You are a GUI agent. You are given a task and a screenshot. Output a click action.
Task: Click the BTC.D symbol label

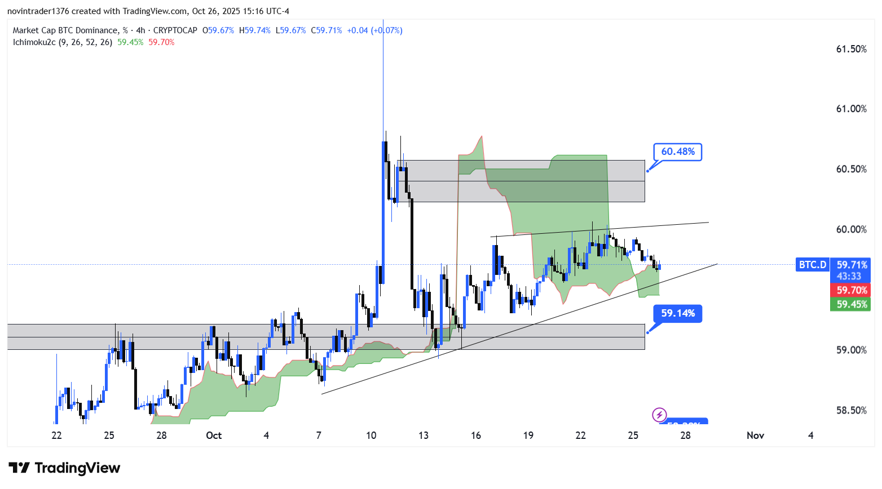tap(812, 264)
